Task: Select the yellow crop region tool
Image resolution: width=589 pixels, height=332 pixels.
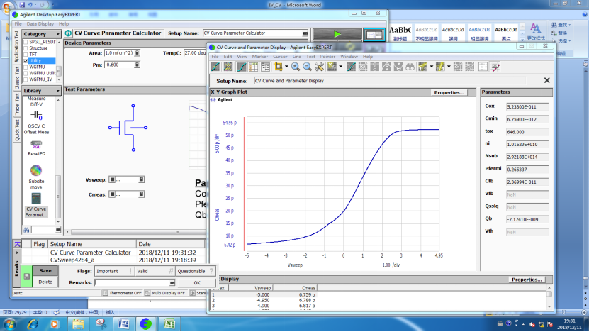Action: coord(278,67)
